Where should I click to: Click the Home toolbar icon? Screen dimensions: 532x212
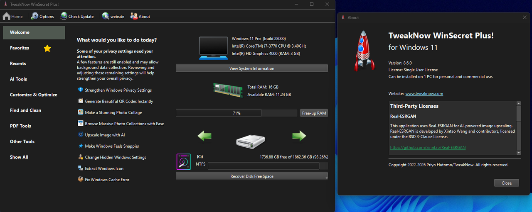[7, 17]
